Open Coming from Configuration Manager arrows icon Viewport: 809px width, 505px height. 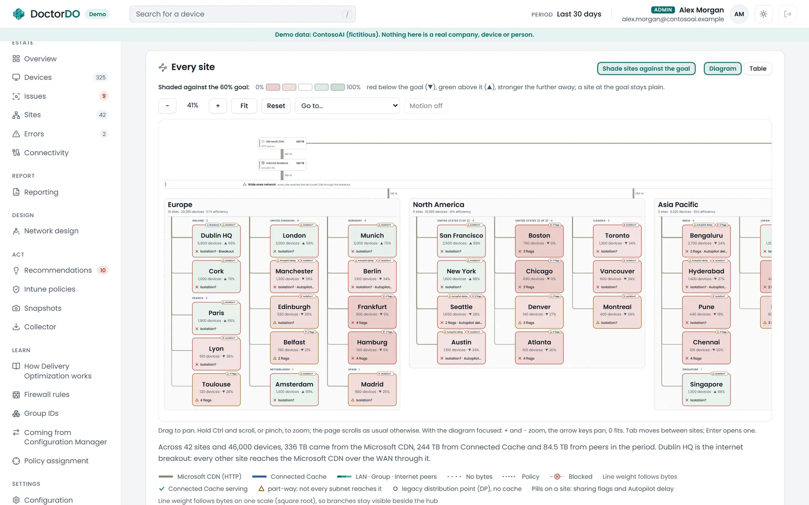[x=16, y=432]
